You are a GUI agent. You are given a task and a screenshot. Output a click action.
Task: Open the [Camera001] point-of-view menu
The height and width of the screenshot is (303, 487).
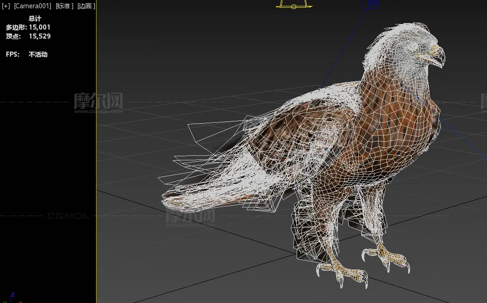33,6
